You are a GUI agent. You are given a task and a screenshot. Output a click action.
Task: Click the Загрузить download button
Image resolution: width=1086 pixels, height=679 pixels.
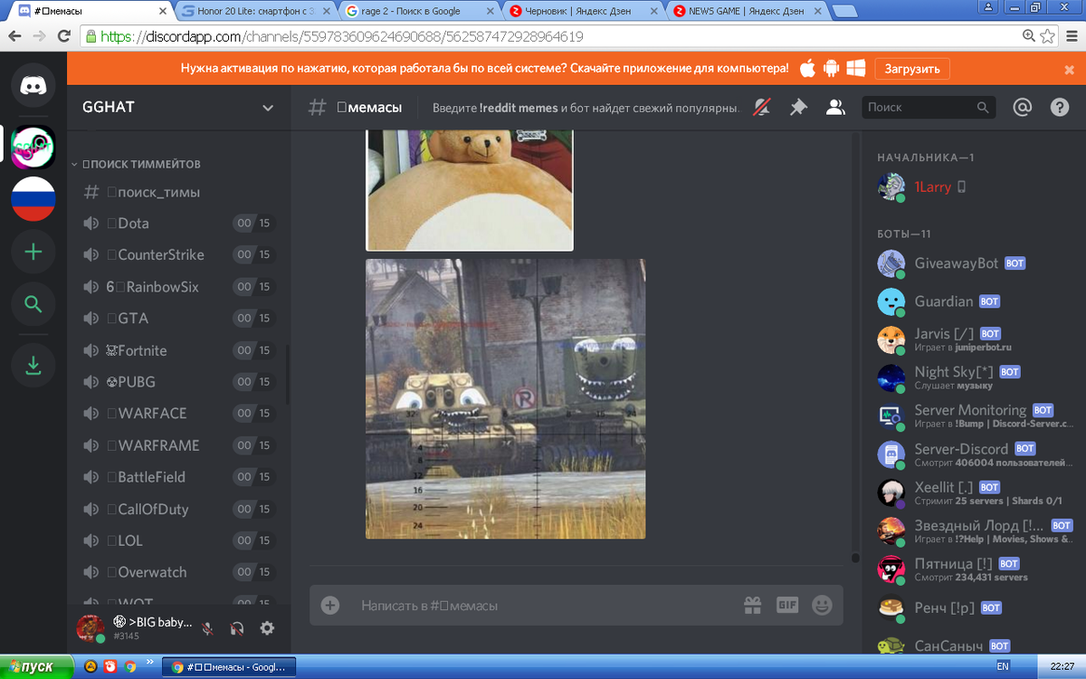tap(911, 69)
